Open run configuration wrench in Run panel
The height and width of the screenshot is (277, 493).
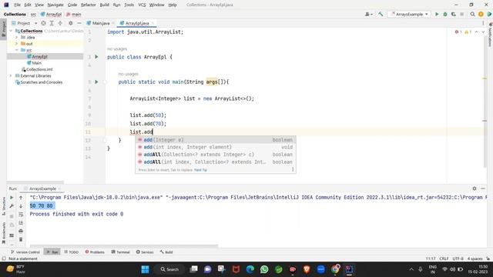12,206
